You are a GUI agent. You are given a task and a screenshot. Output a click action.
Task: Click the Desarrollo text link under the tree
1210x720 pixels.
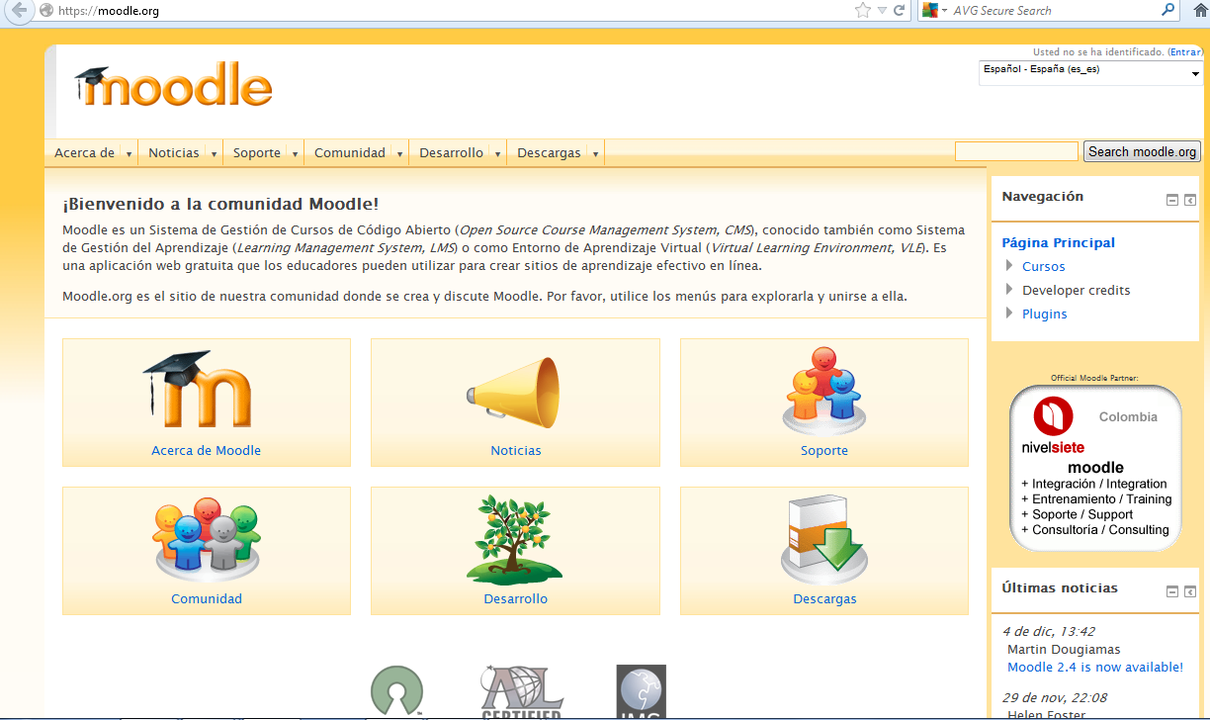515,598
